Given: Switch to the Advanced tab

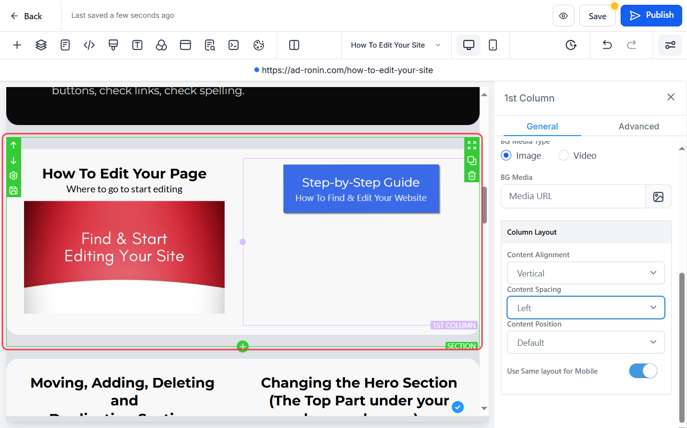Looking at the screenshot, I should [638, 126].
